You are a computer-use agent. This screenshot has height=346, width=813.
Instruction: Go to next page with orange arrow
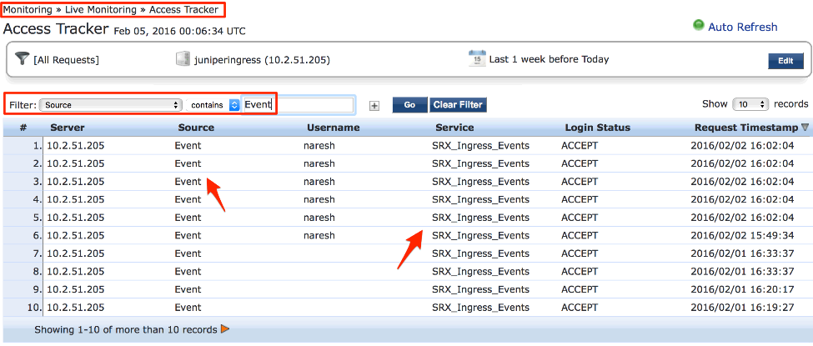click(225, 328)
